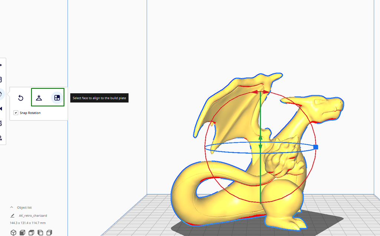Image resolution: width=380 pixels, height=236 pixels.
Task: Select the Rotate tool
Action: pyautogui.click(x=2, y=94)
